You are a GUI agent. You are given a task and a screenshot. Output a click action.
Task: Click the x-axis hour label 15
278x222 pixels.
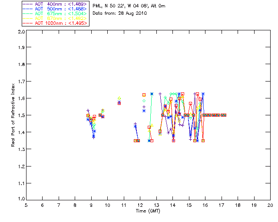point(189,205)
